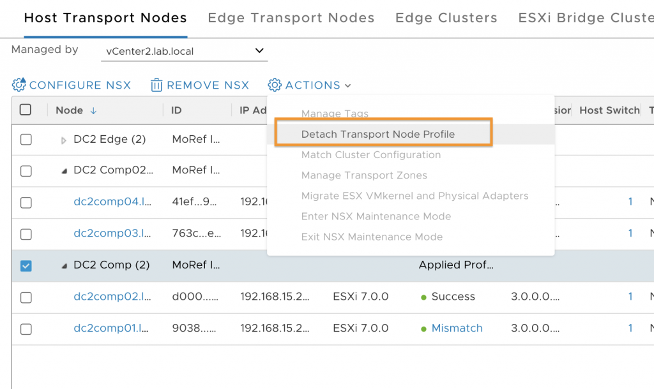This screenshot has height=389, width=654.
Task: Select the dc2comp01 row checkbox
Action: click(x=26, y=329)
